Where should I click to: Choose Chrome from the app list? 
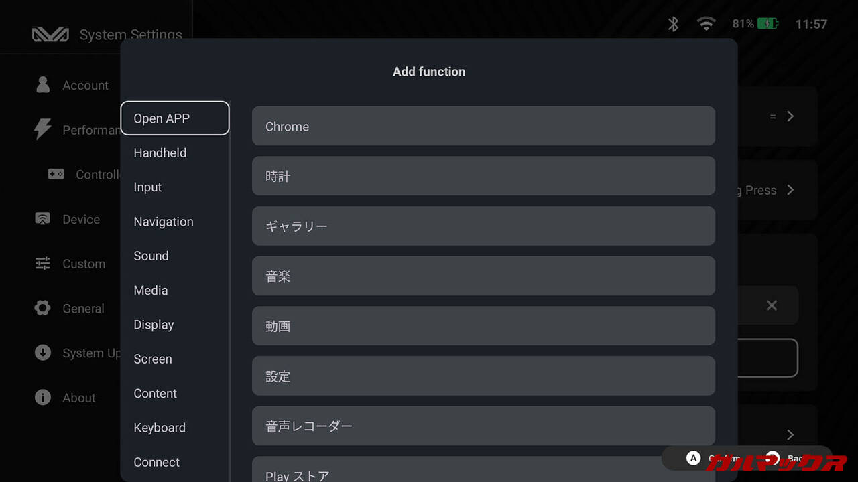coord(483,126)
